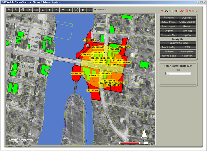This screenshot has height=151, width=207.
Task: Click the buffer distance feet input field
Action: pos(178,73)
